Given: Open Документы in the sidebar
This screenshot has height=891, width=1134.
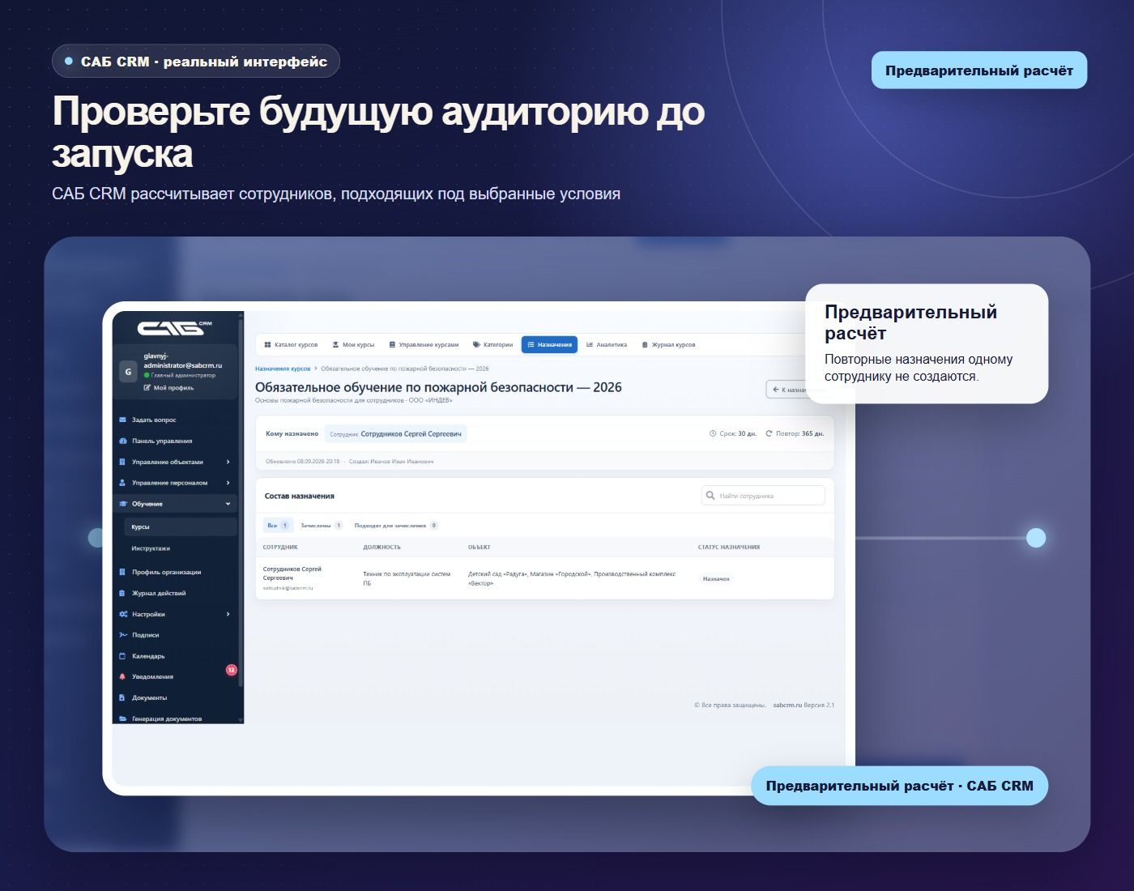Looking at the screenshot, I should [x=143, y=697].
